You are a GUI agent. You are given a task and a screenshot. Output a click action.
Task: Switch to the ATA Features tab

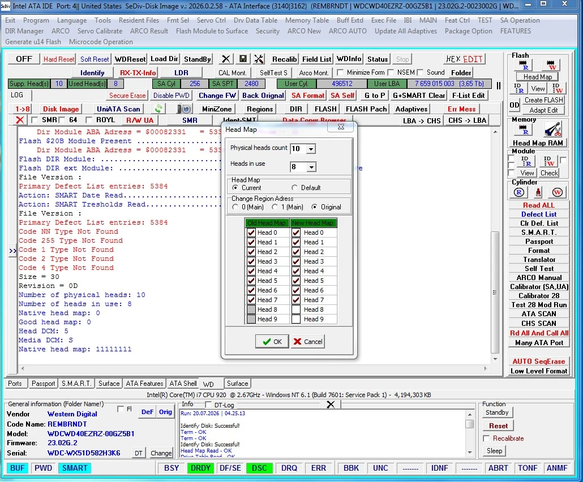click(x=144, y=384)
